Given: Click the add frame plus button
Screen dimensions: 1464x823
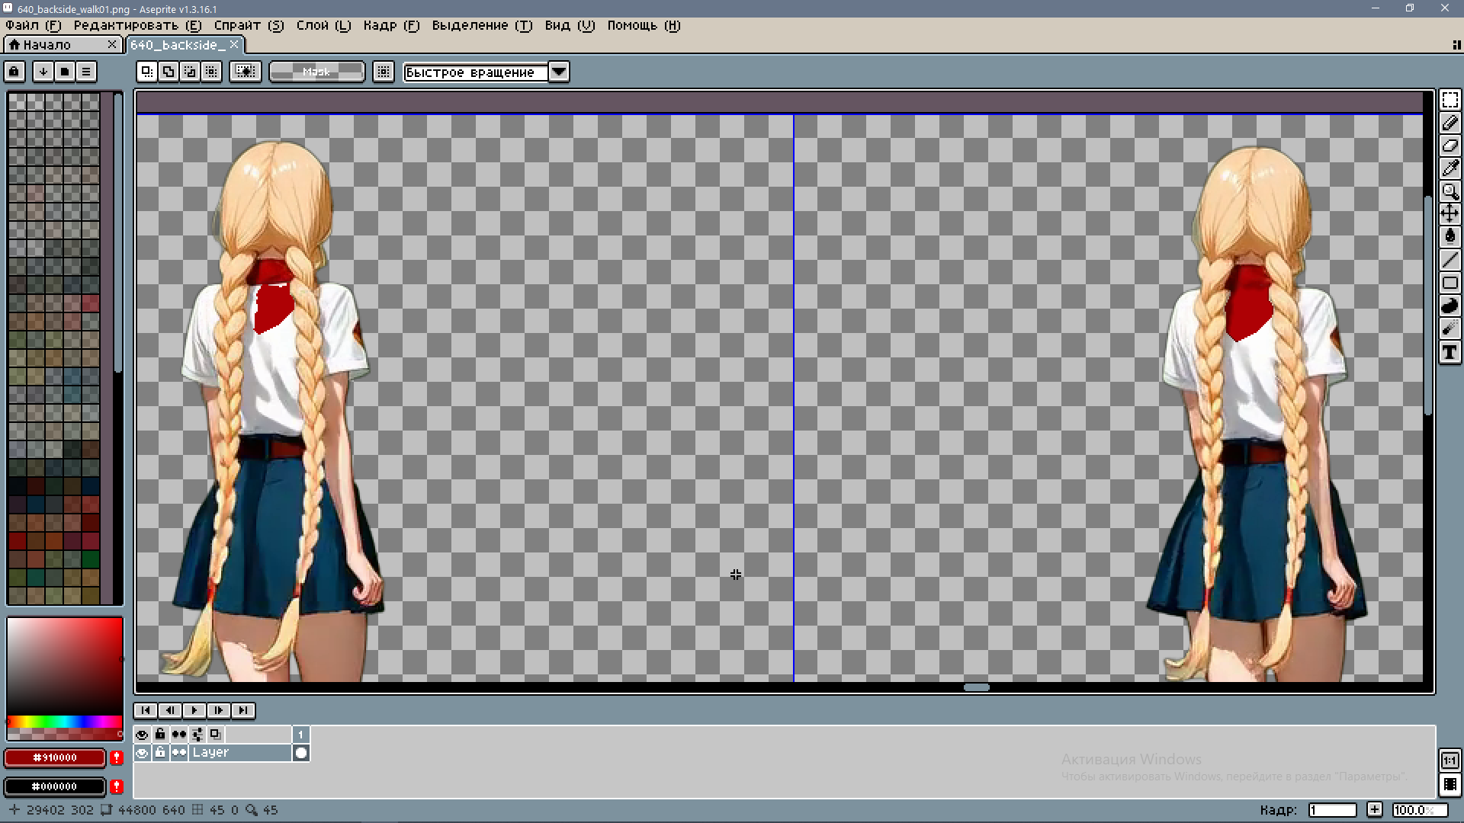Looking at the screenshot, I should tap(1374, 810).
